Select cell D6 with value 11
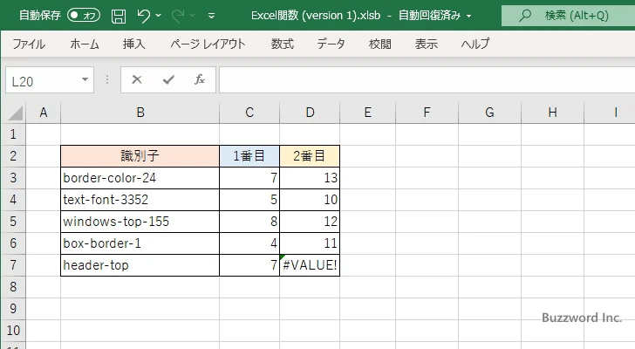The width and height of the screenshot is (635, 349). (x=310, y=243)
